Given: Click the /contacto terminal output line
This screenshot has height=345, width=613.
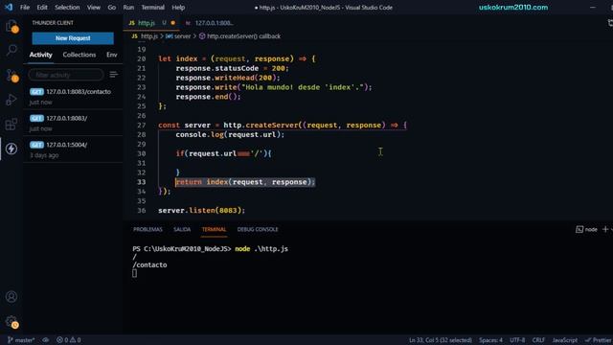Looking at the screenshot, I should [149, 264].
